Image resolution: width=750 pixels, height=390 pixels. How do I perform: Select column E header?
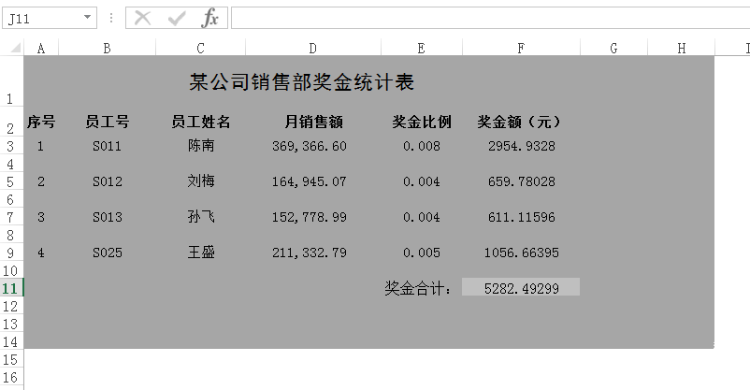point(422,49)
